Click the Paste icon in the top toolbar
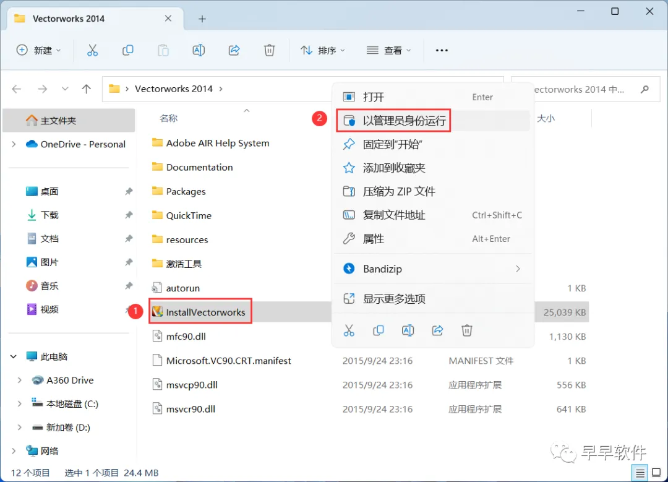Viewport: 668px width, 482px height. pyautogui.click(x=163, y=50)
